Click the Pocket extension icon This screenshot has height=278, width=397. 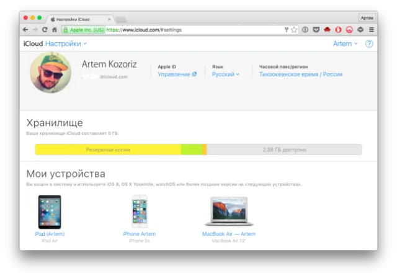click(x=316, y=30)
